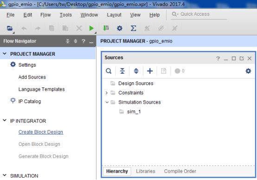Open the Flow menu
Screen dimensions: 257x180
tap(45, 15)
